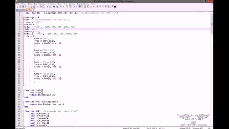Collapse the function Init() fold marker

pyautogui.click(x=24, y=90)
